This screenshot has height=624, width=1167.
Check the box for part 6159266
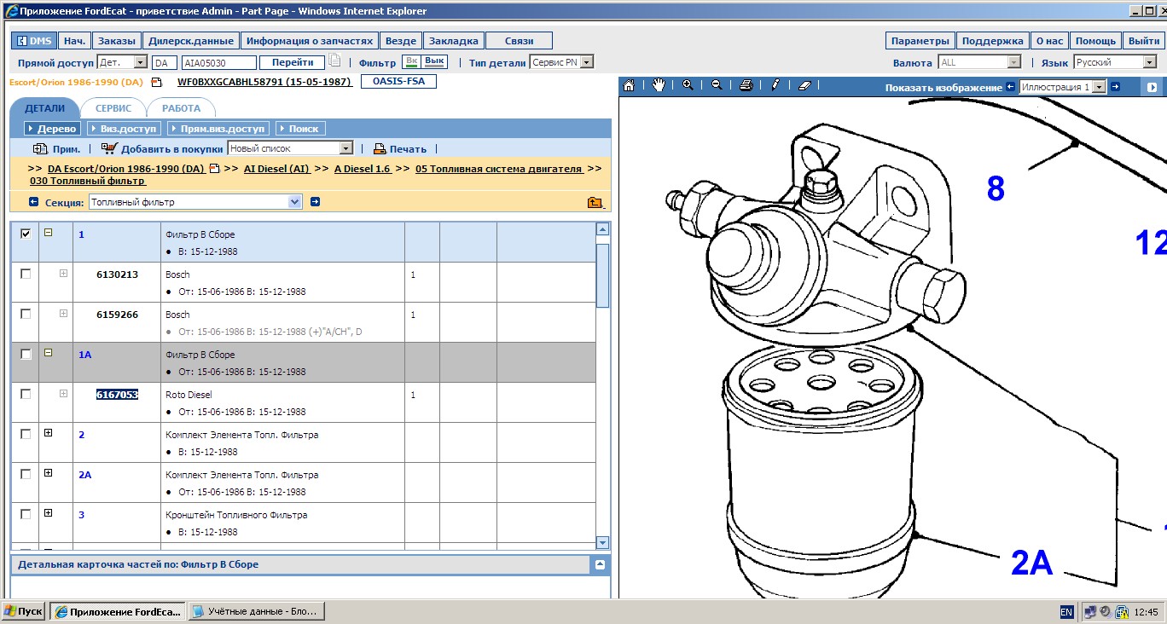pyautogui.click(x=26, y=314)
